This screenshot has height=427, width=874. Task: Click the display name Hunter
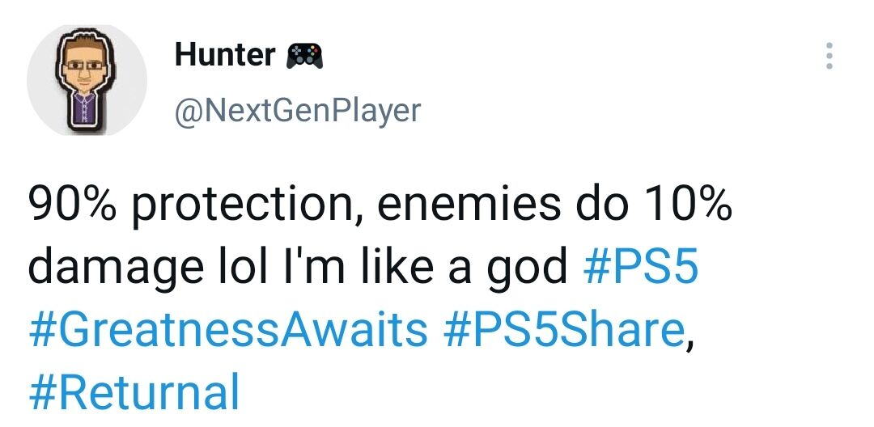pos(225,55)
